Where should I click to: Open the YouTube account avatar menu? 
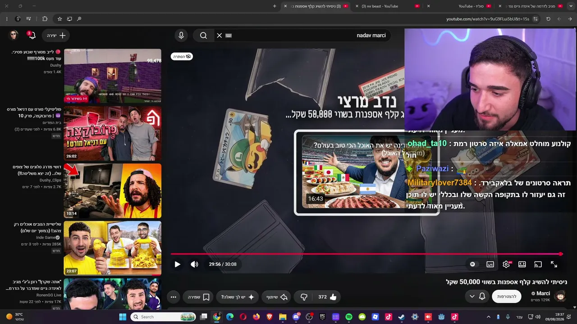(14, 36)
